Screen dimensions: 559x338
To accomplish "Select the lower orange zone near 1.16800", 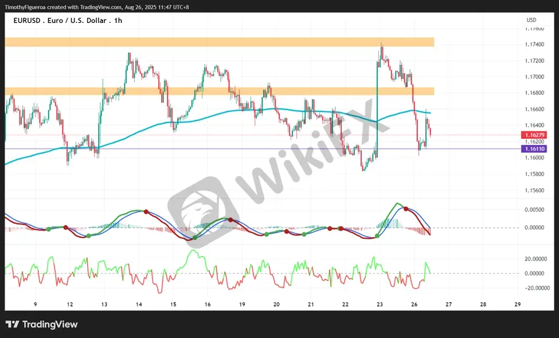I will click(220, 91).
